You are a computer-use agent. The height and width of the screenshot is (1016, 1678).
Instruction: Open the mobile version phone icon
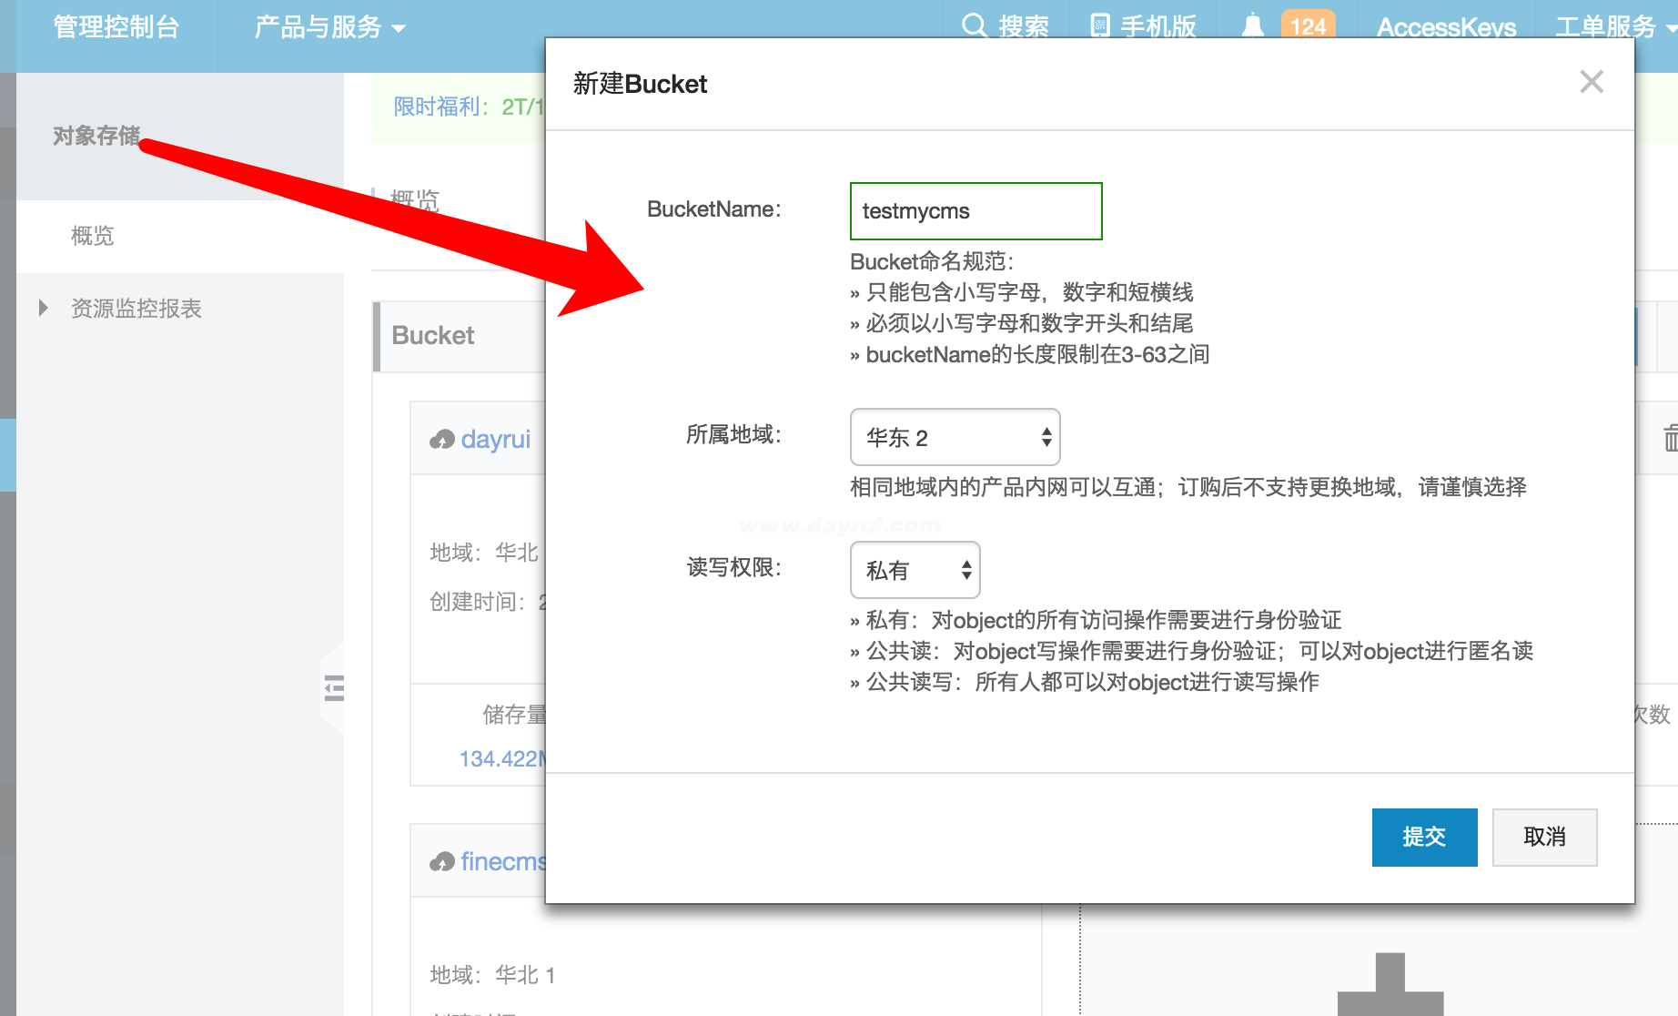1100,25
